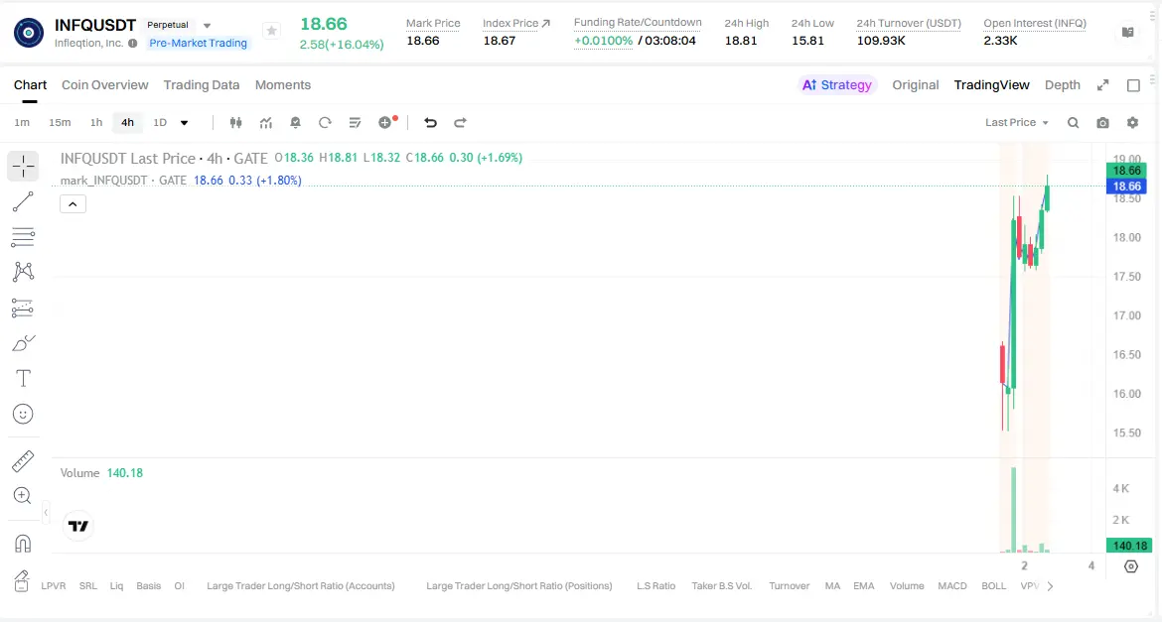Open chart axis settings at bottom right
Viewport: 1162px width, 622px height.
coord(1131,566)
